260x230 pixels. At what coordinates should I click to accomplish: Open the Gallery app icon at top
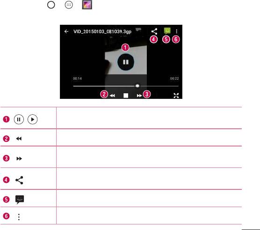click(x=87, y=5)
